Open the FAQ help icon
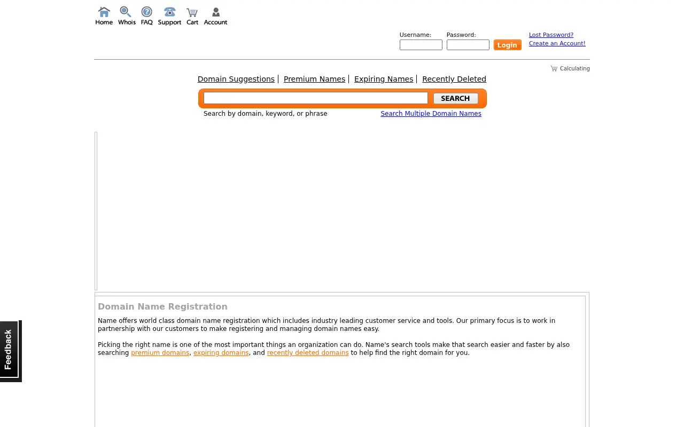 click(147, 16)
